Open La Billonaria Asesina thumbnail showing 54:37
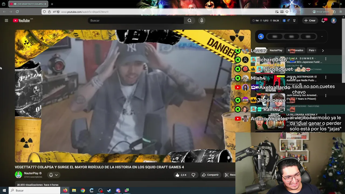 270,121
